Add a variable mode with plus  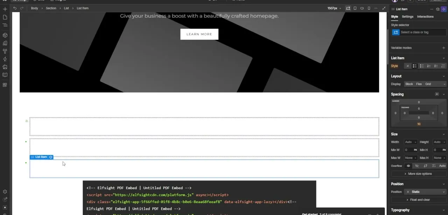coord(443,48)
